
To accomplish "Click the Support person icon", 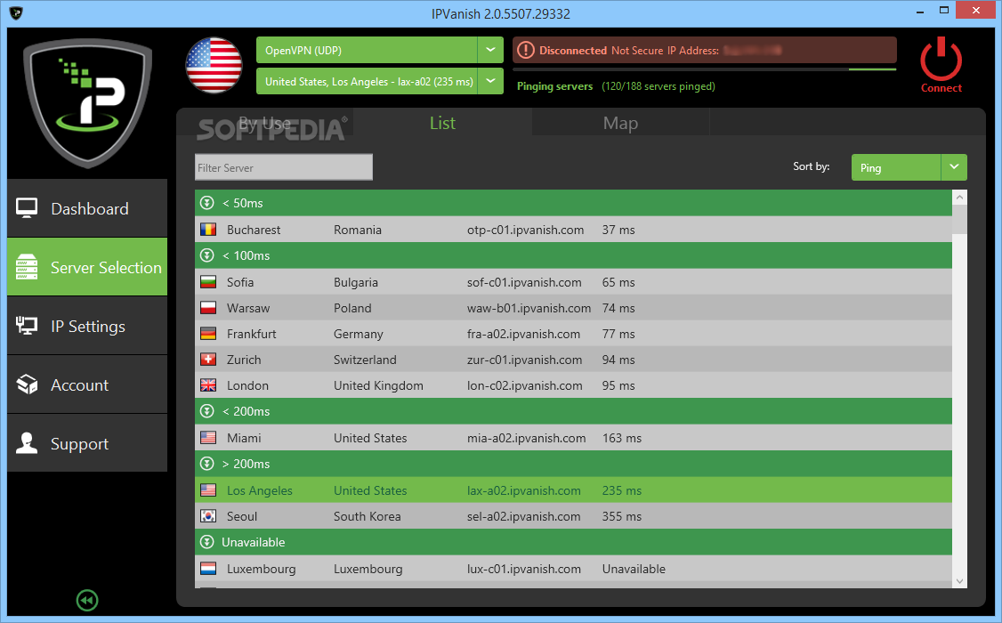I will coord(27,443).
